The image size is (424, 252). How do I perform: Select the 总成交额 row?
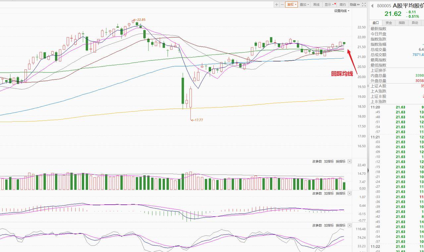coord(397,55)
